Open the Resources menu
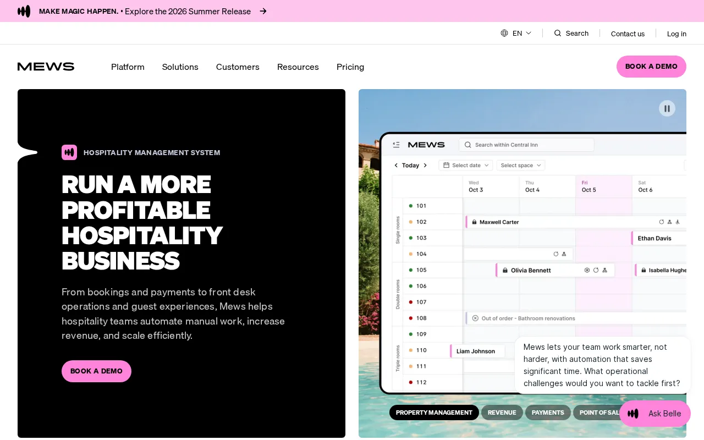Viewport: 704px width, 440px height. click(x=298, y=67)
